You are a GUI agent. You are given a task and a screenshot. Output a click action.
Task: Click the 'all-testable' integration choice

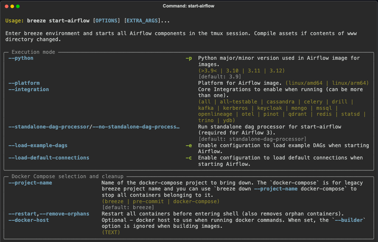point(239,102)
